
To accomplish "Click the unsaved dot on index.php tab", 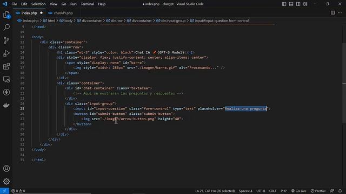I will pos(41,13).
